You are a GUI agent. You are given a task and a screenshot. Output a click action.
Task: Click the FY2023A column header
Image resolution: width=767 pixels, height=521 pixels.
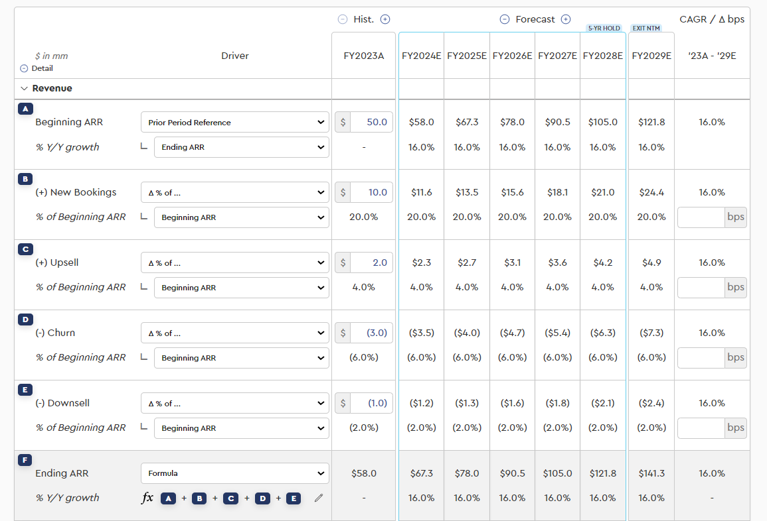tap(363, 56)
